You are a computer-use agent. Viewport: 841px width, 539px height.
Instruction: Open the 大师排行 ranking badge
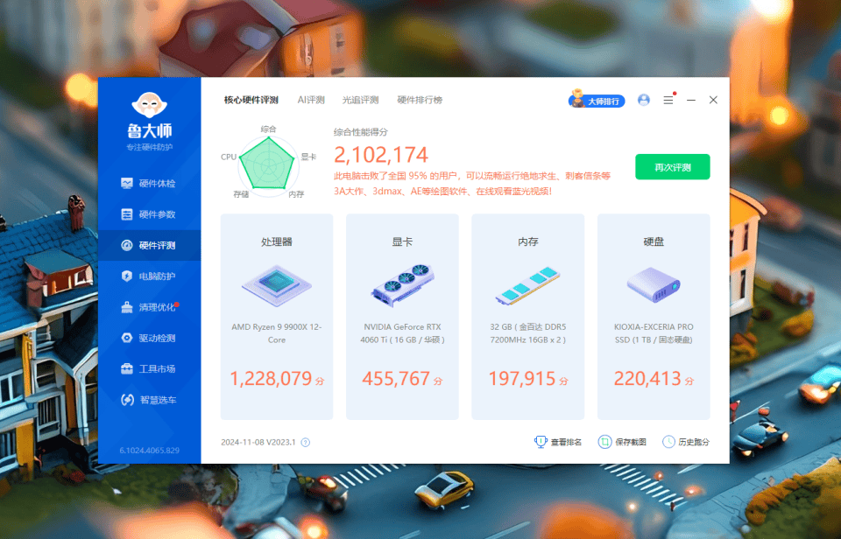coord(597,101)
